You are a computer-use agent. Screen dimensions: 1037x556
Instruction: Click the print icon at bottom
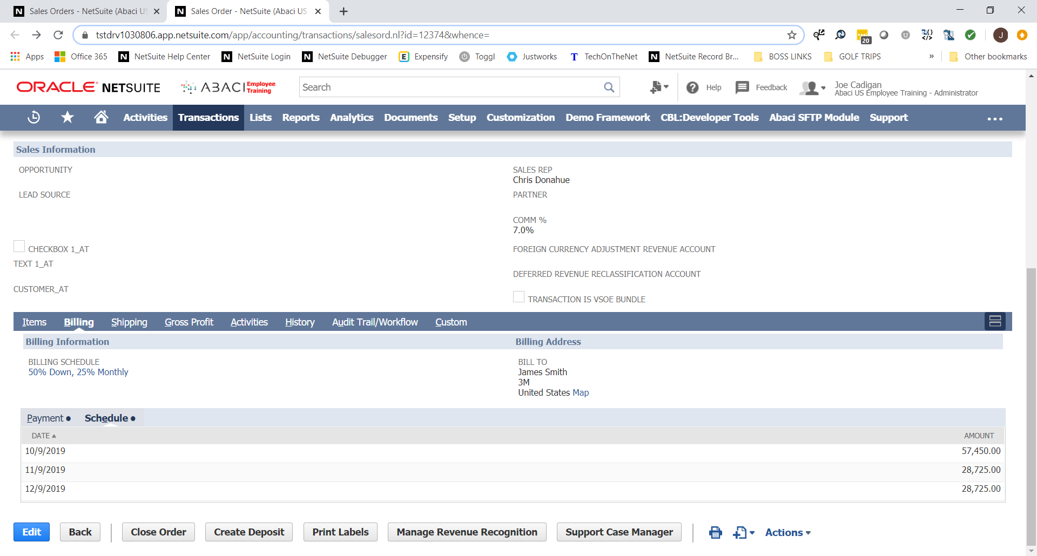coord(716,532)
